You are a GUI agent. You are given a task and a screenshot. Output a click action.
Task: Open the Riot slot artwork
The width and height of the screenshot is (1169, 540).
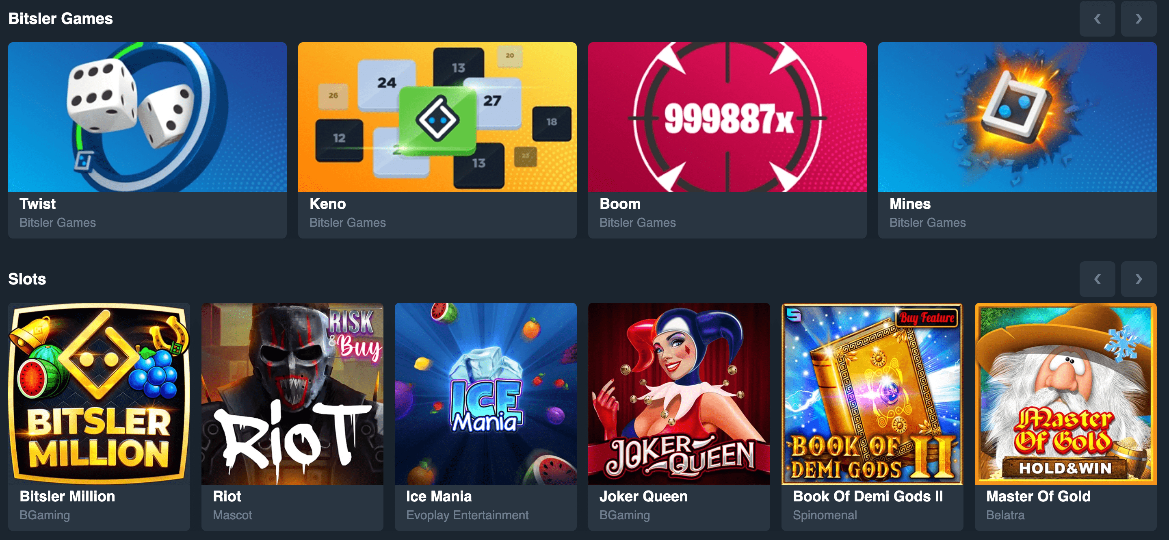(292, 393)
